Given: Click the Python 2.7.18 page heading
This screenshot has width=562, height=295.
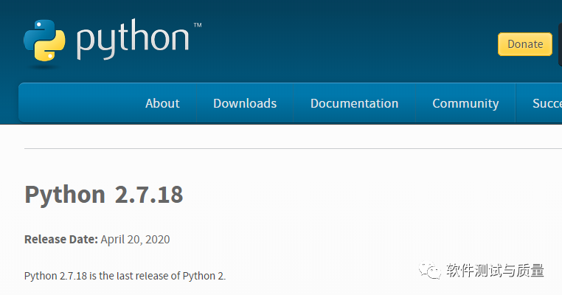Looking at the screenshot, I should coord(103,195).
